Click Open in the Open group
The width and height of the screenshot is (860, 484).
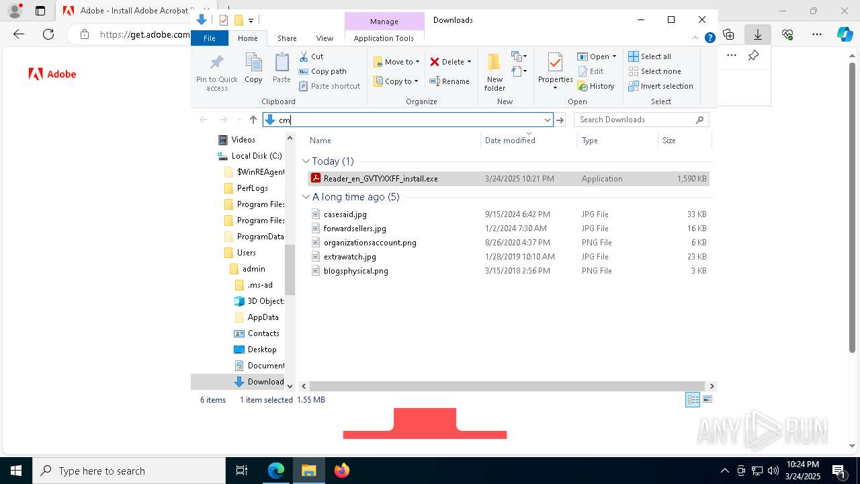click(597, 56)
